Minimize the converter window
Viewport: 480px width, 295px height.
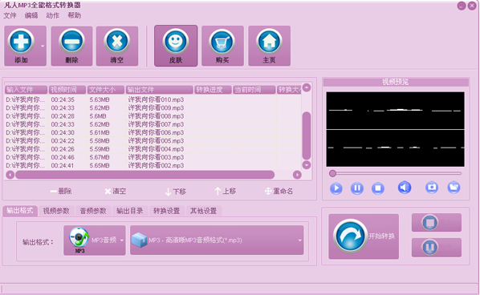pyautogui.click(x=462, y=6)
